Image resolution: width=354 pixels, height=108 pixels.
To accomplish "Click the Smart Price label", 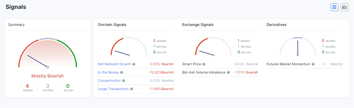I will pyautogui.click(x=192, y=64).
